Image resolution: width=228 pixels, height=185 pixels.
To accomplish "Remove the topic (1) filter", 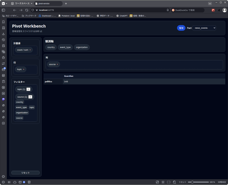I will coord(28,89).
